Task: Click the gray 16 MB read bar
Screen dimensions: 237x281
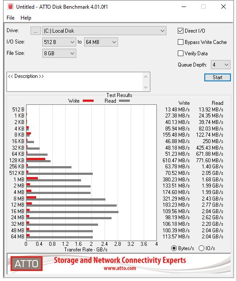Action: pyautogui.click(x=72, y=212)
